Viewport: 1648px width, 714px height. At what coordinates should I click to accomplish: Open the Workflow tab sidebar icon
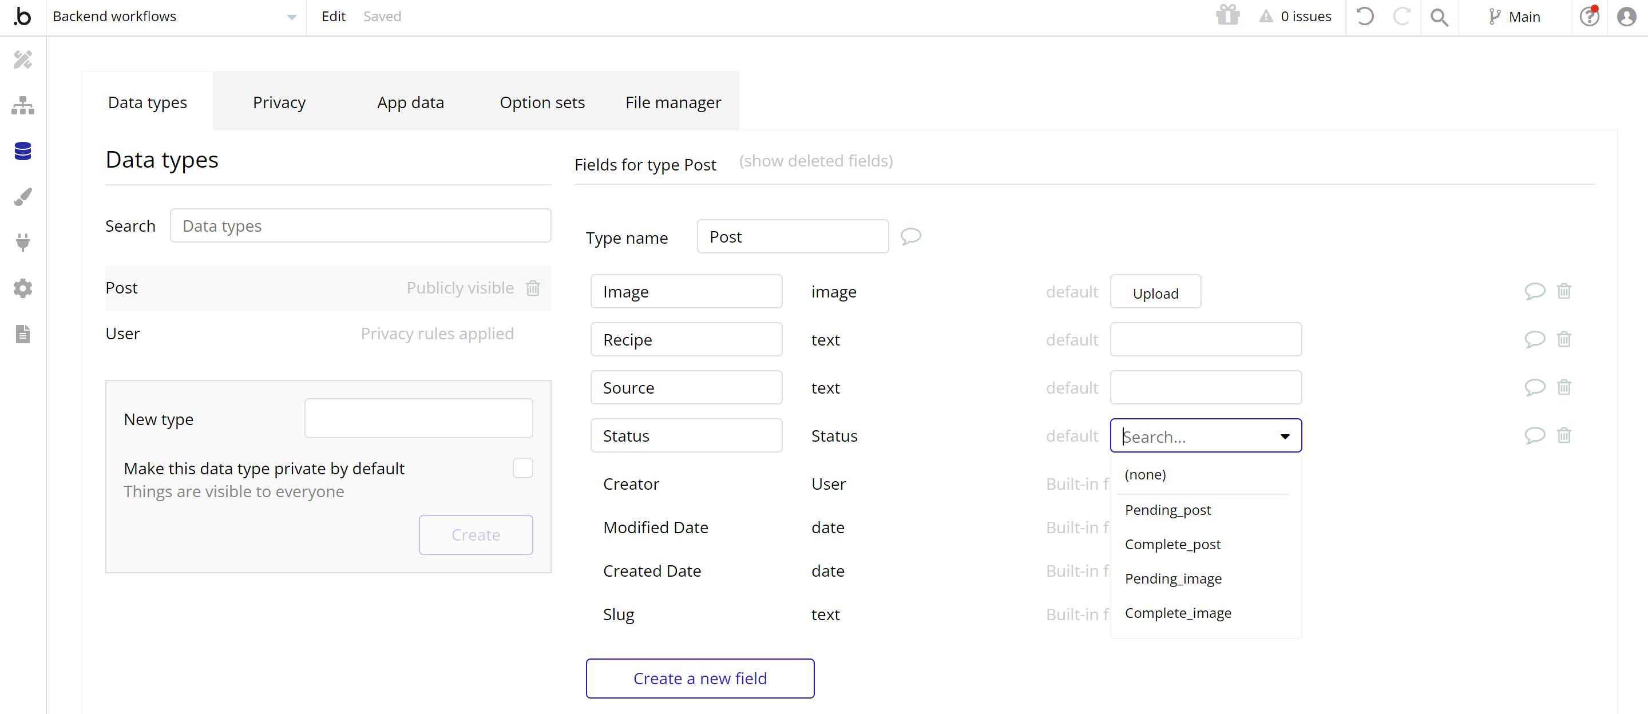click(x=23, y=106)
